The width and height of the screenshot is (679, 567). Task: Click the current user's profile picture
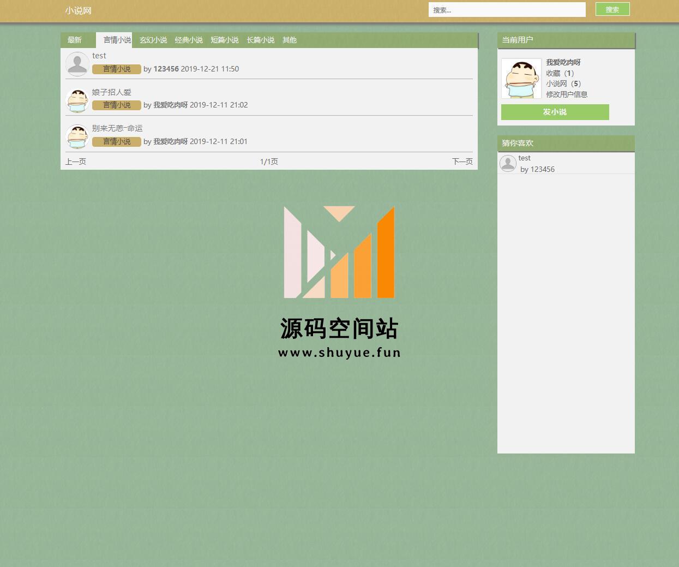(521, 79)
